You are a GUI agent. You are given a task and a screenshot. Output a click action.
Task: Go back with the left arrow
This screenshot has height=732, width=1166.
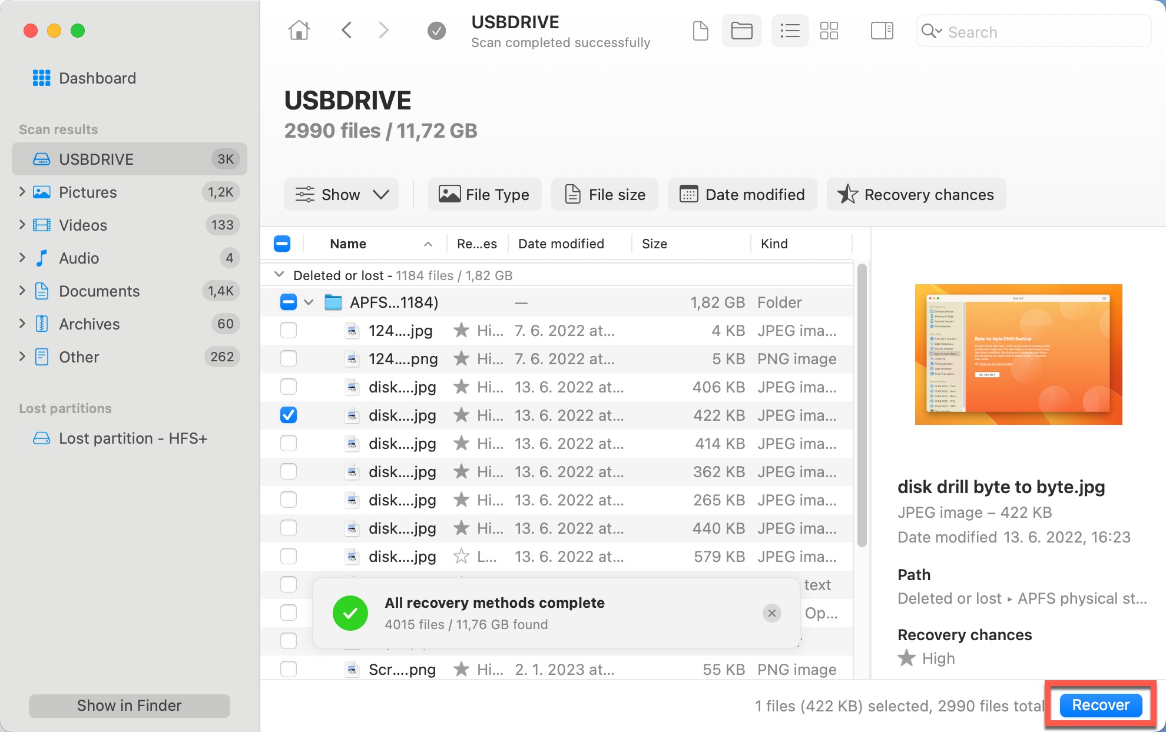click(x=347, y=31)
